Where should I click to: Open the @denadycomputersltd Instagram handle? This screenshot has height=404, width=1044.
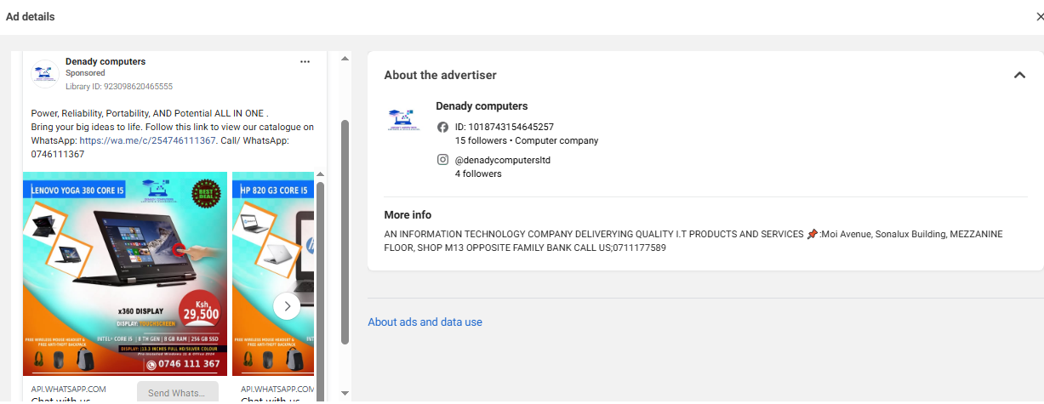(503, 160)
